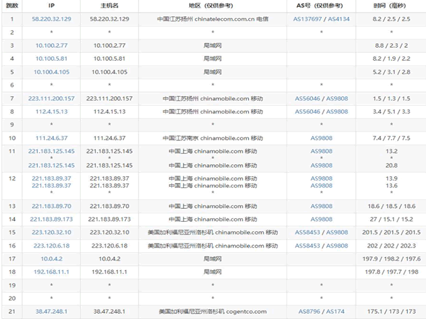426x319 pixels.
Task: Open the AS137697 link in hop 1
Action: tap(308, 19)
